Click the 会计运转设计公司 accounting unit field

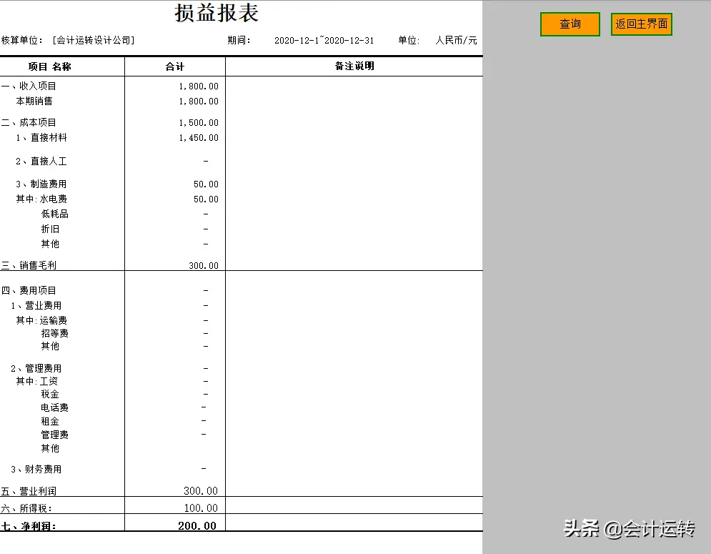click(93, 41)
